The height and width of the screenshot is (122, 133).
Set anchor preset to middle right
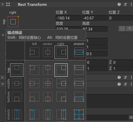coord(61,83)
